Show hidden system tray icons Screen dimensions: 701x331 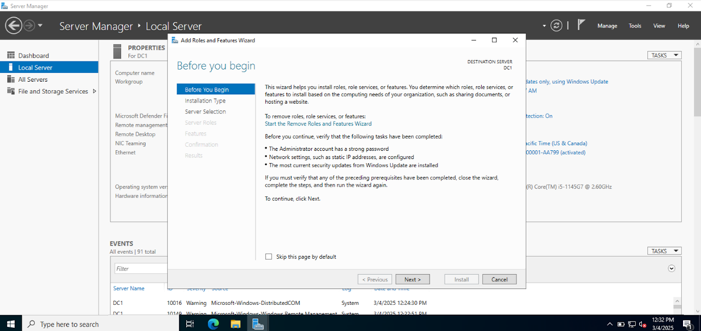coord(610,324)
